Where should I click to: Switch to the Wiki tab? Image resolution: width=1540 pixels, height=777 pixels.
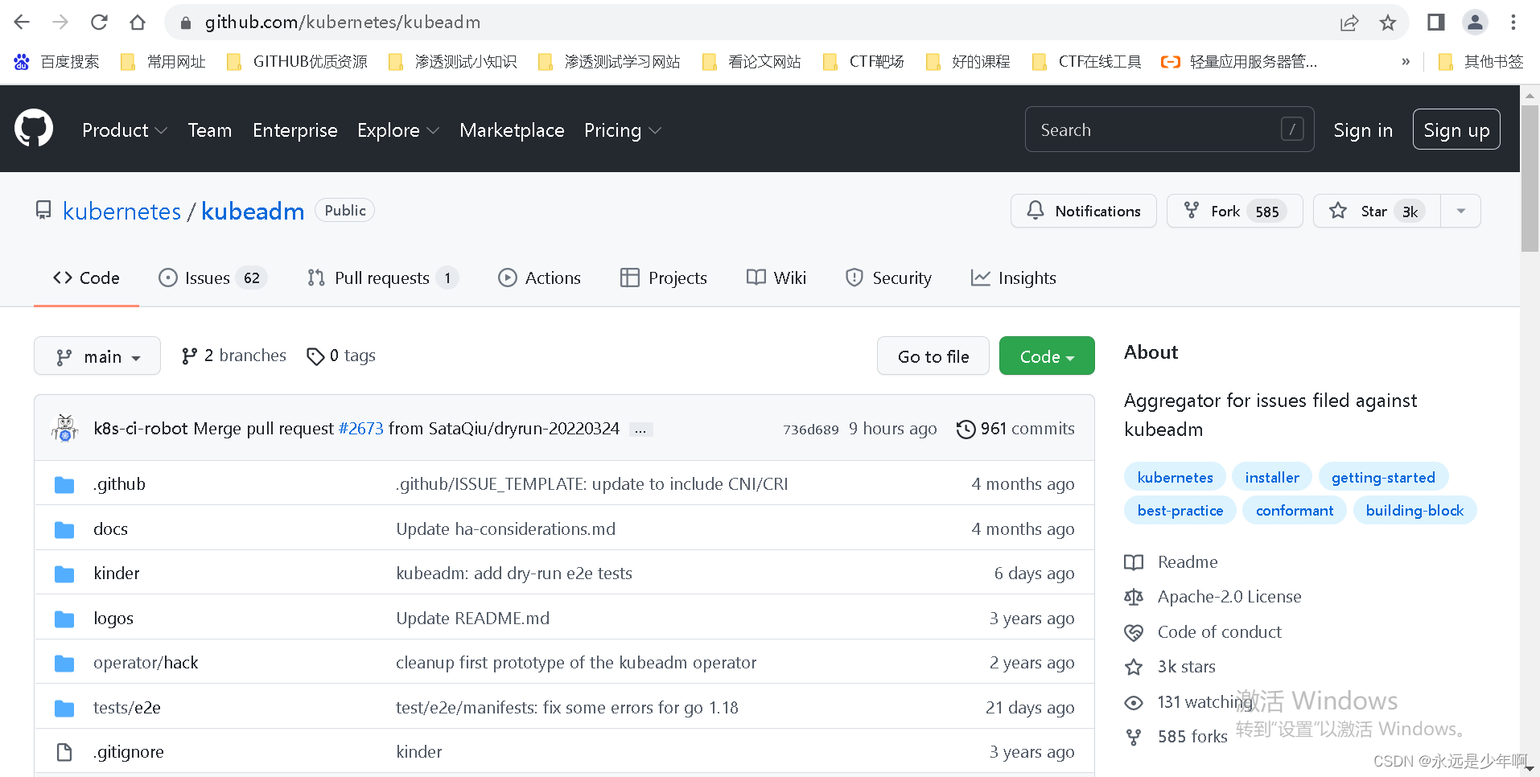click(776, 277)
